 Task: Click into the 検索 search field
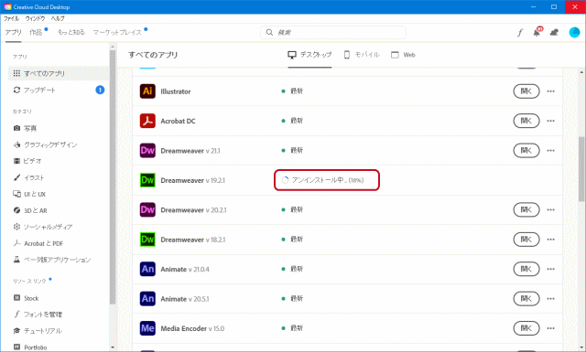point(333,33)
